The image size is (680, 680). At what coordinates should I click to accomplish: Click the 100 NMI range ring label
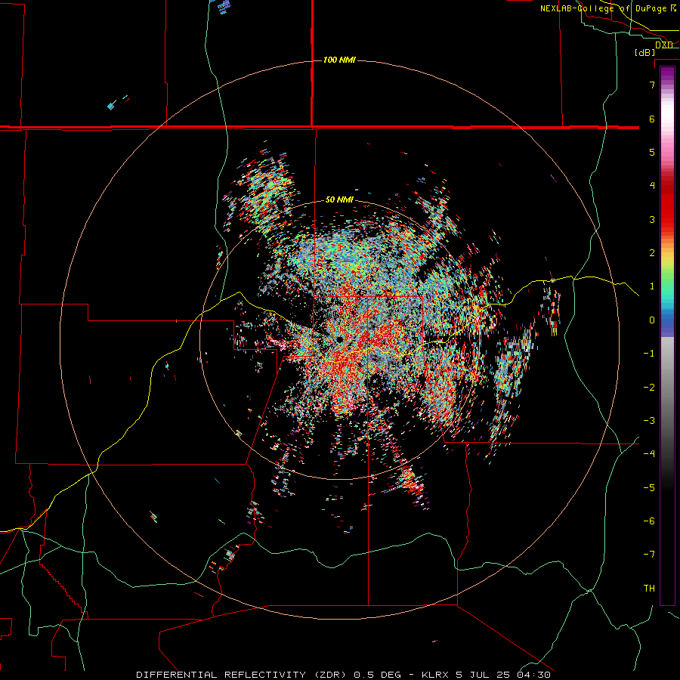pos(339,60)
